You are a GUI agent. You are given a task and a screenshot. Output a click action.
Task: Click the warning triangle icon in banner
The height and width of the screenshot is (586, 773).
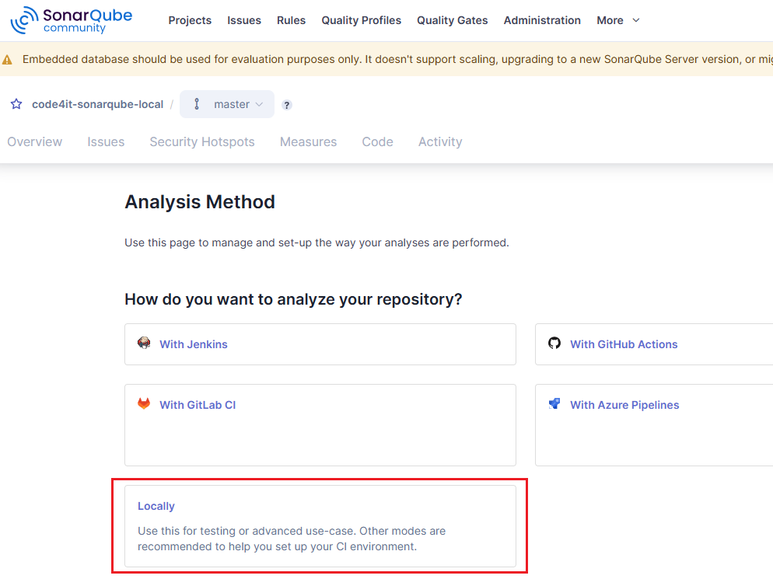tap(7, 60)
